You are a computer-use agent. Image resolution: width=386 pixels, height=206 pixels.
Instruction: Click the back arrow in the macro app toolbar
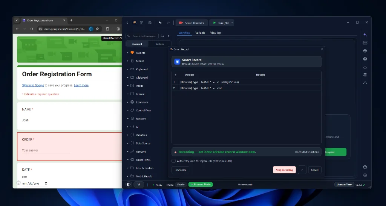click(x=127, y=23)
